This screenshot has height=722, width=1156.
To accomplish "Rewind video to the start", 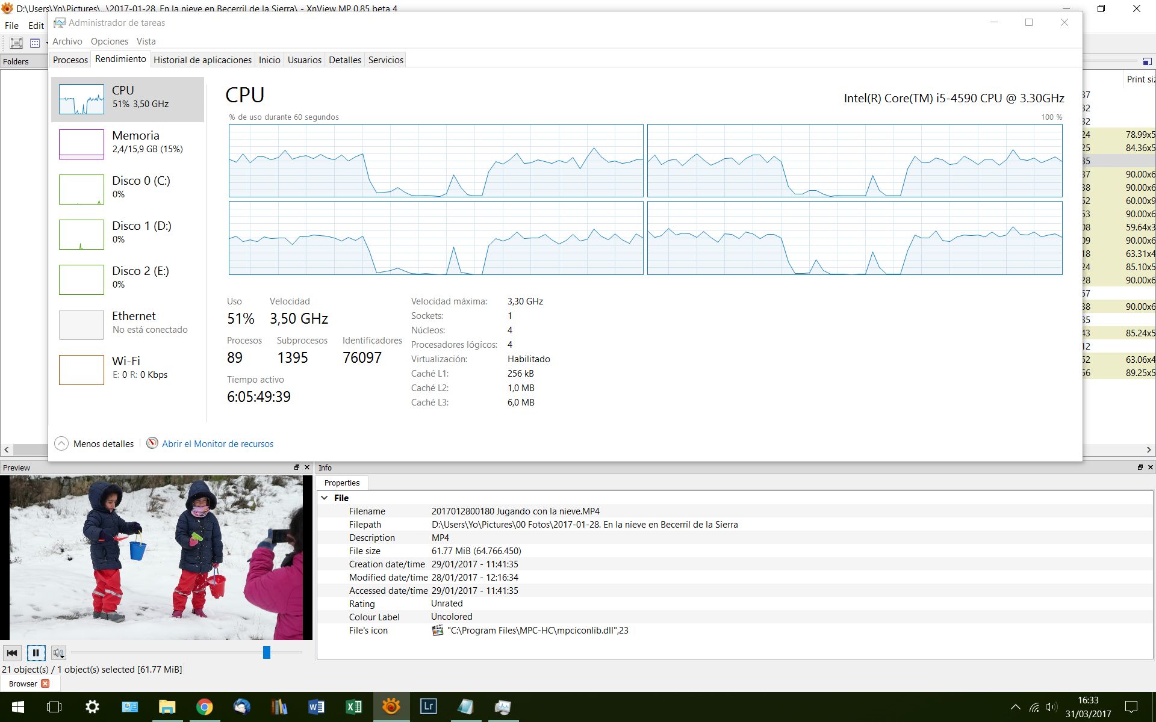I will tap(12, 653).
